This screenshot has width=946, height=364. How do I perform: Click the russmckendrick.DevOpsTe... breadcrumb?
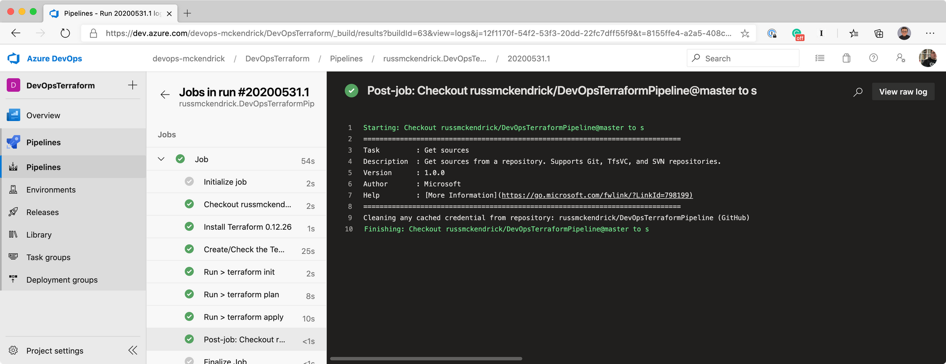click(435, 59)
